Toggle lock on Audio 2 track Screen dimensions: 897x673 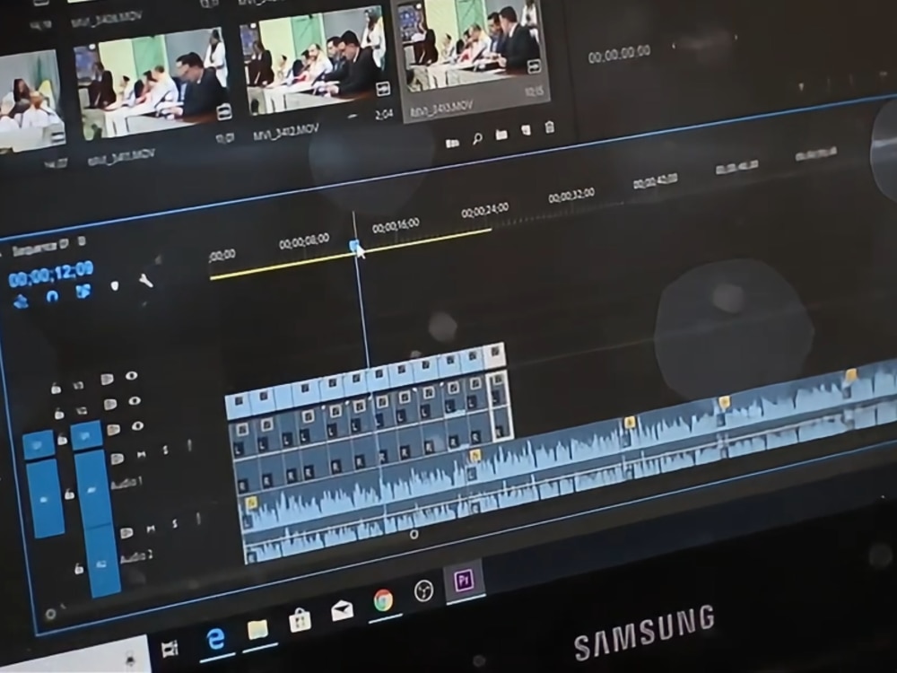78,568
